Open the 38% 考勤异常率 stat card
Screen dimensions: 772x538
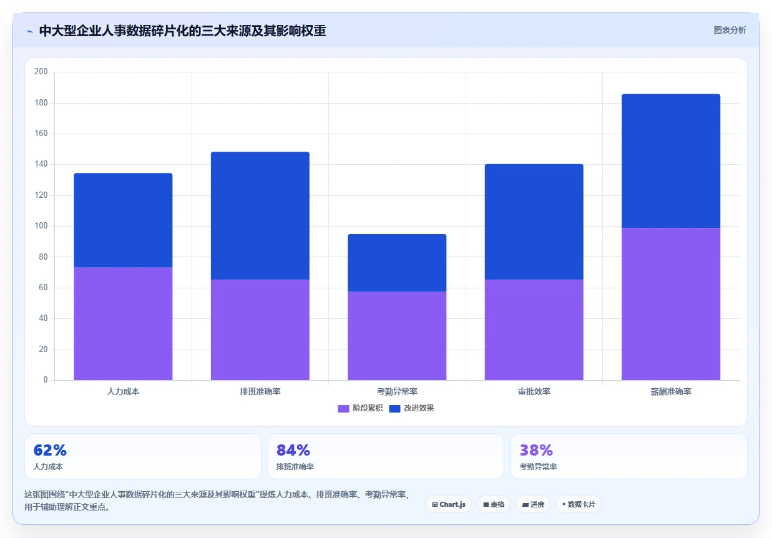pos(628,456)
